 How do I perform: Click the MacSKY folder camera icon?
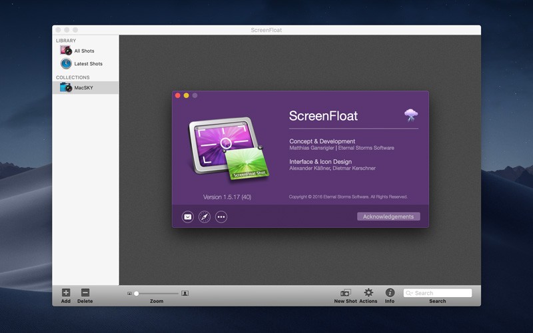click(66, 87)
